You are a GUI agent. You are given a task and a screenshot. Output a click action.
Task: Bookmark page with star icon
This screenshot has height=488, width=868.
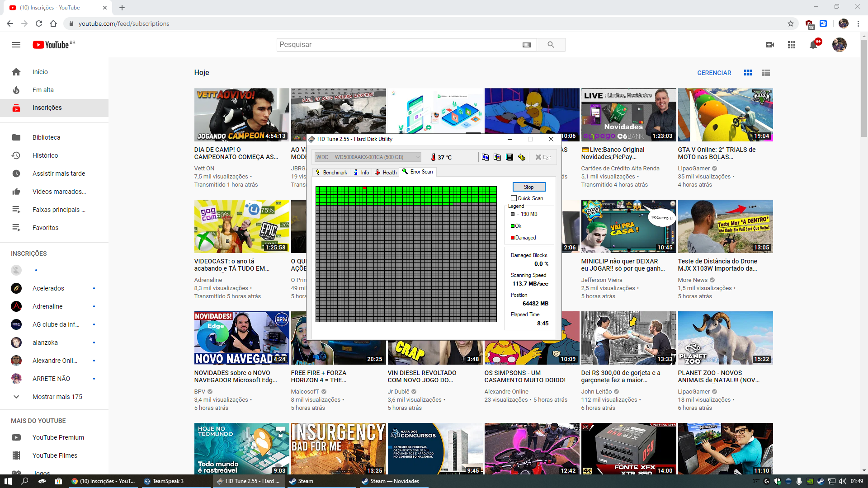coord(791,23)
